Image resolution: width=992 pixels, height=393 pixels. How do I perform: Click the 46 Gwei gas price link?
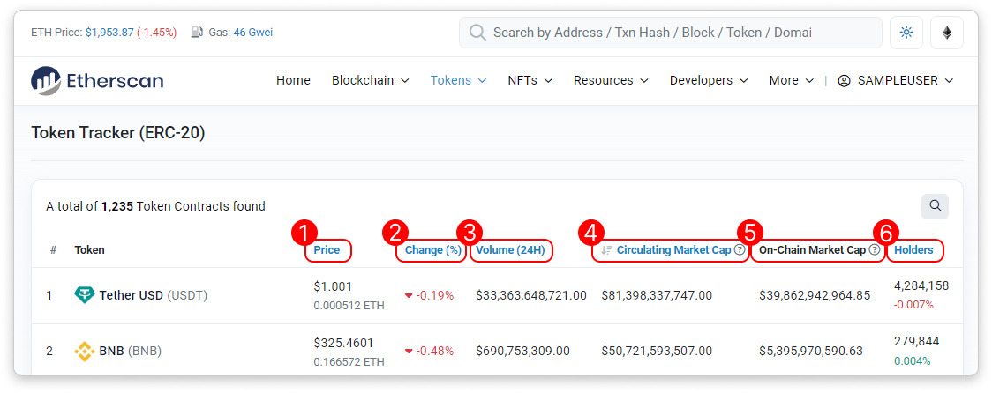point(253,33)
